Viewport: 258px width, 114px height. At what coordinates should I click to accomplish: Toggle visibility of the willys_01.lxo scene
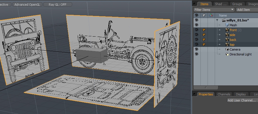(x=196, y=20)
